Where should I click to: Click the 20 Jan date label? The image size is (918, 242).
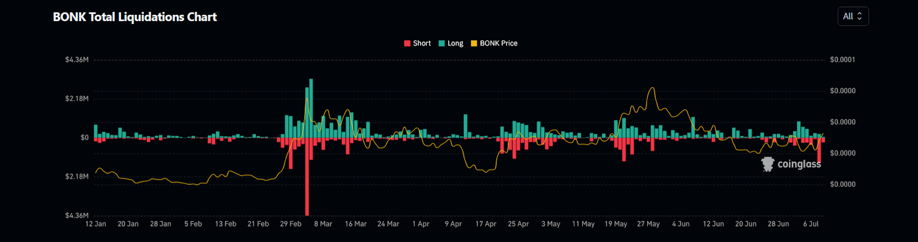click(x=128, y=224)
